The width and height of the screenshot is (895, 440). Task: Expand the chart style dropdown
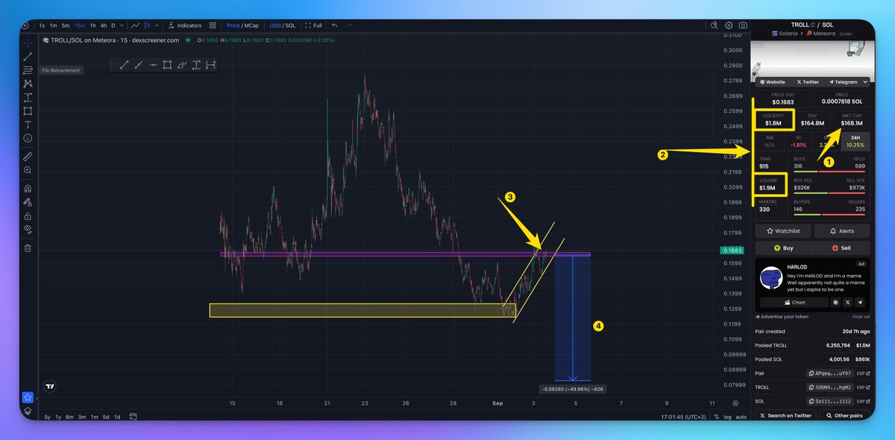(158, 25)
